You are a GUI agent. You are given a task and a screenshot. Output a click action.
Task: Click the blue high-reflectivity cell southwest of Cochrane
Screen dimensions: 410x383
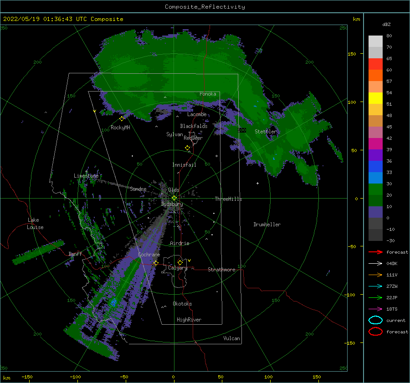[113, 302]
